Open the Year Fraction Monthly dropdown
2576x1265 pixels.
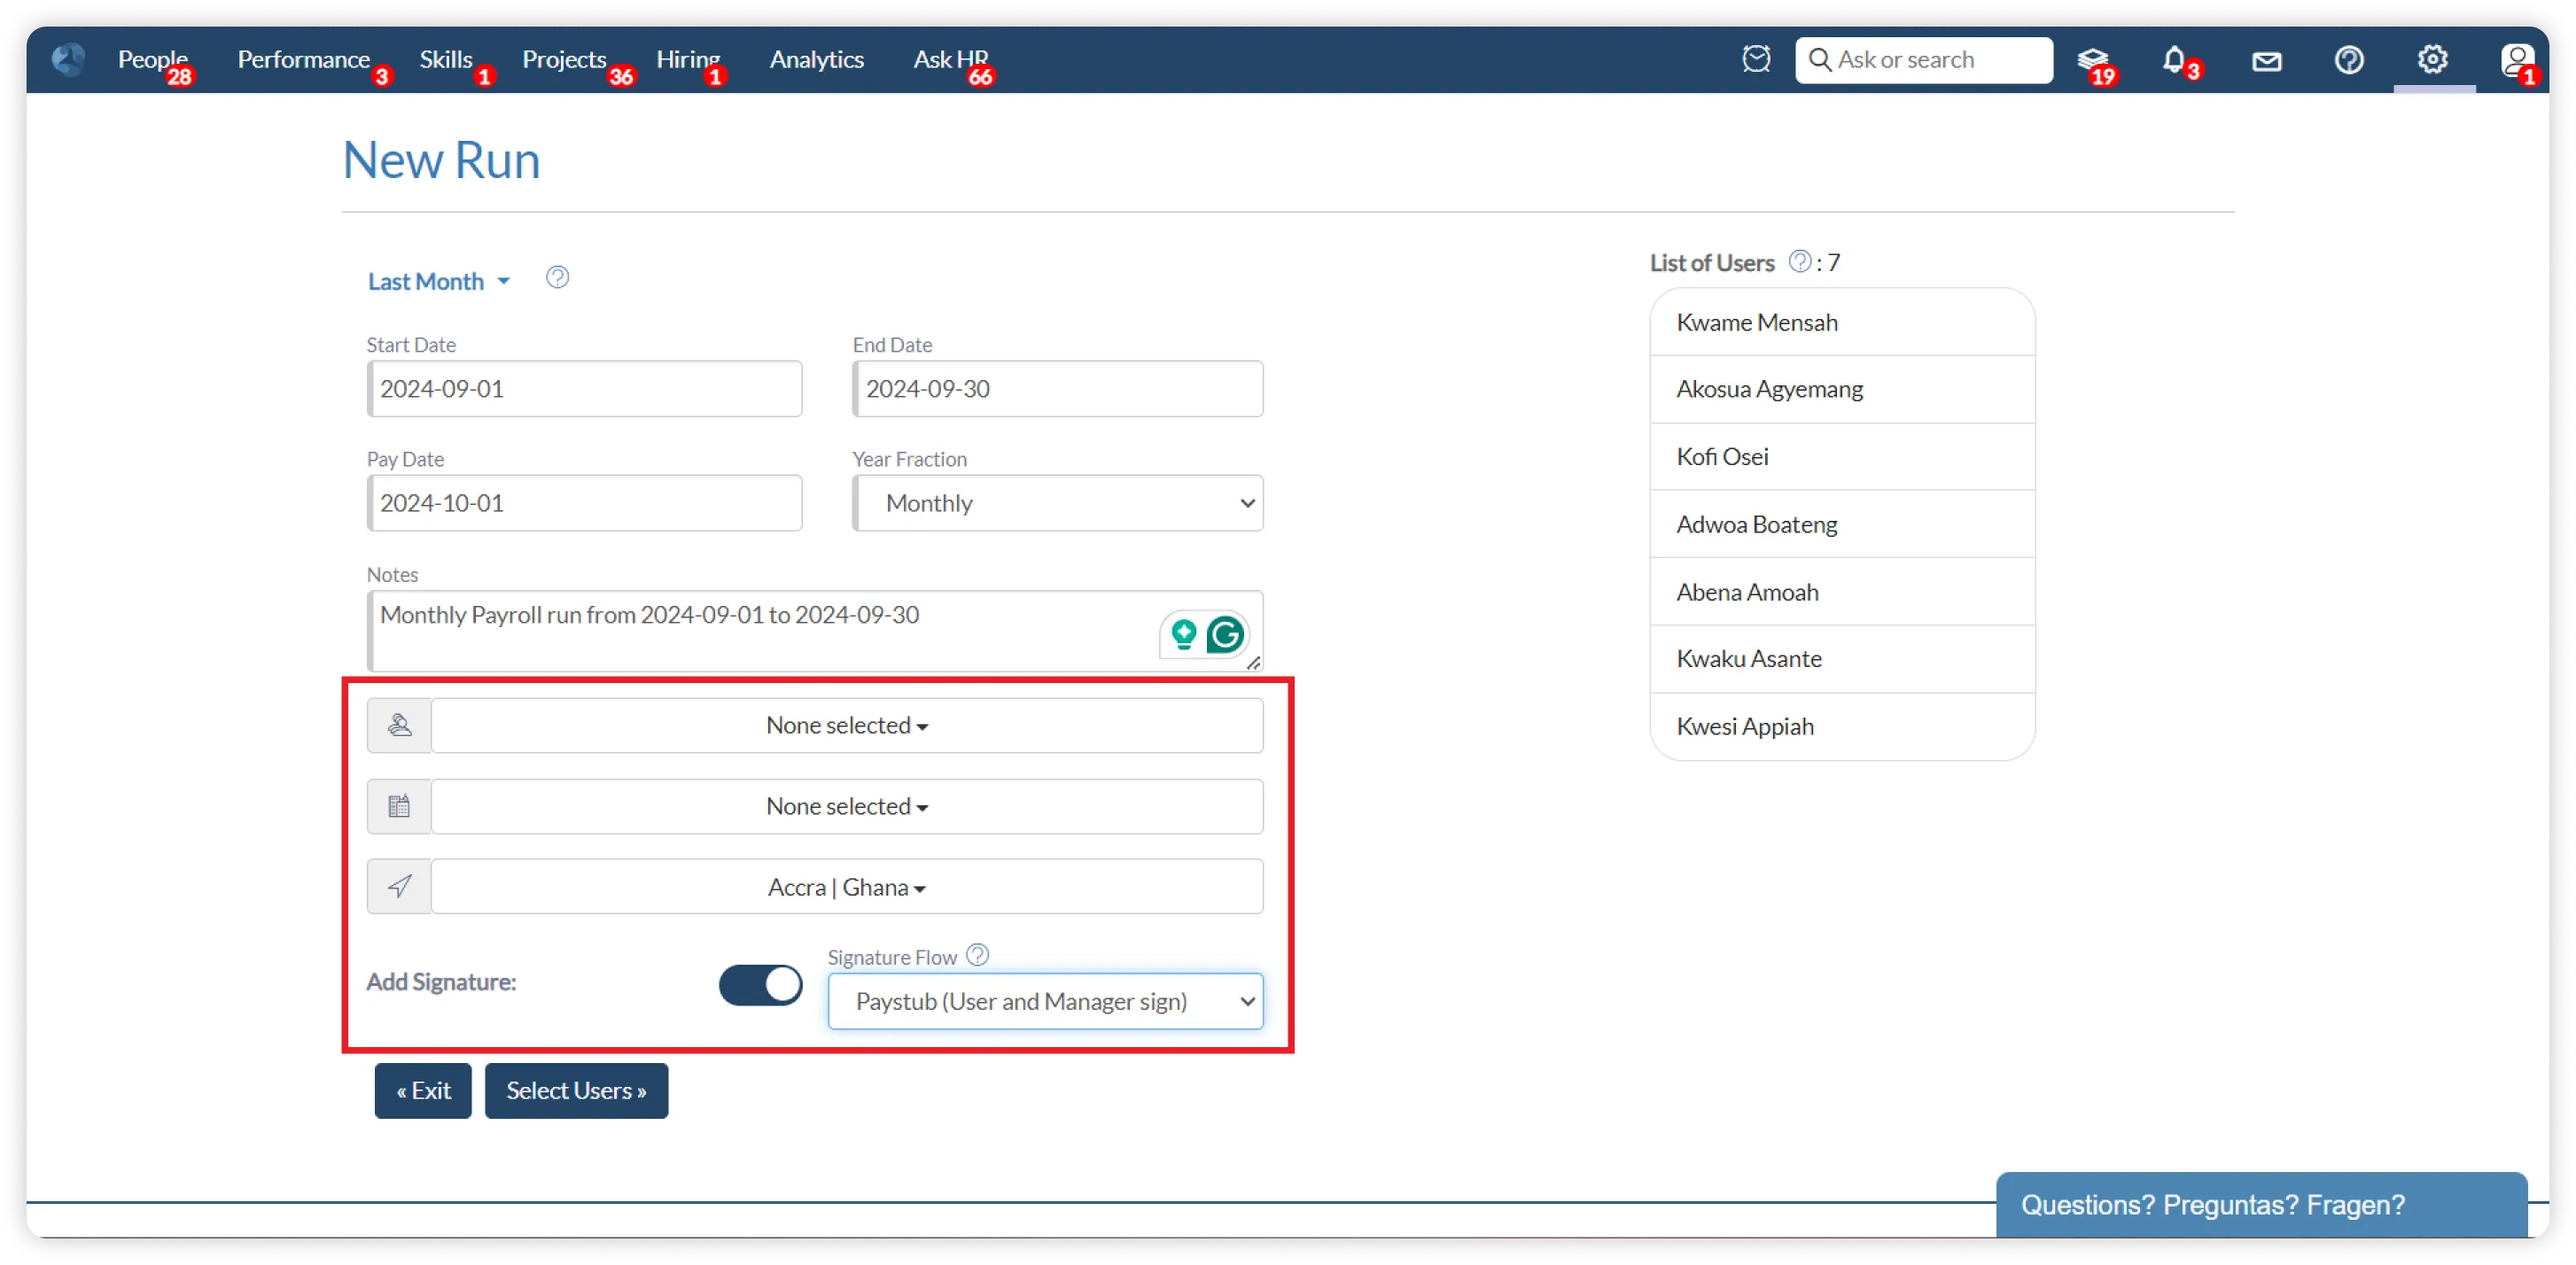coord(1058,503)
